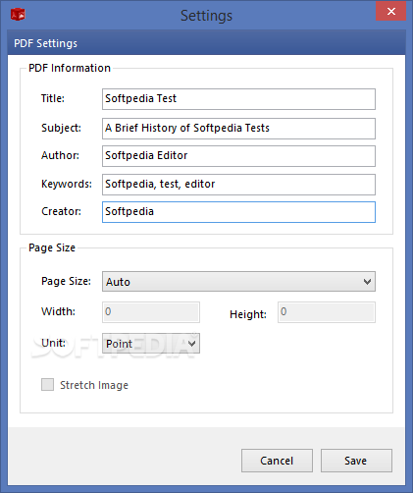413x493 pixels.
Task: Click the Subject: label
Action: [61, 128]
